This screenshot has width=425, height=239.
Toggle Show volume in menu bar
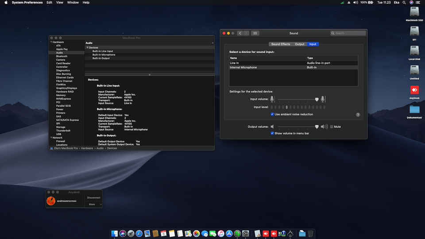(272, 133)
